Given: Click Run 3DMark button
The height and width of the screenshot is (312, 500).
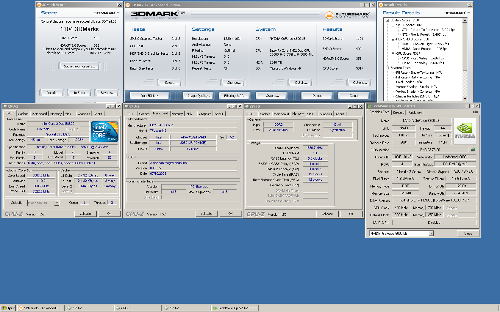Looking at the screenshot, I should (x=149, y=96).
